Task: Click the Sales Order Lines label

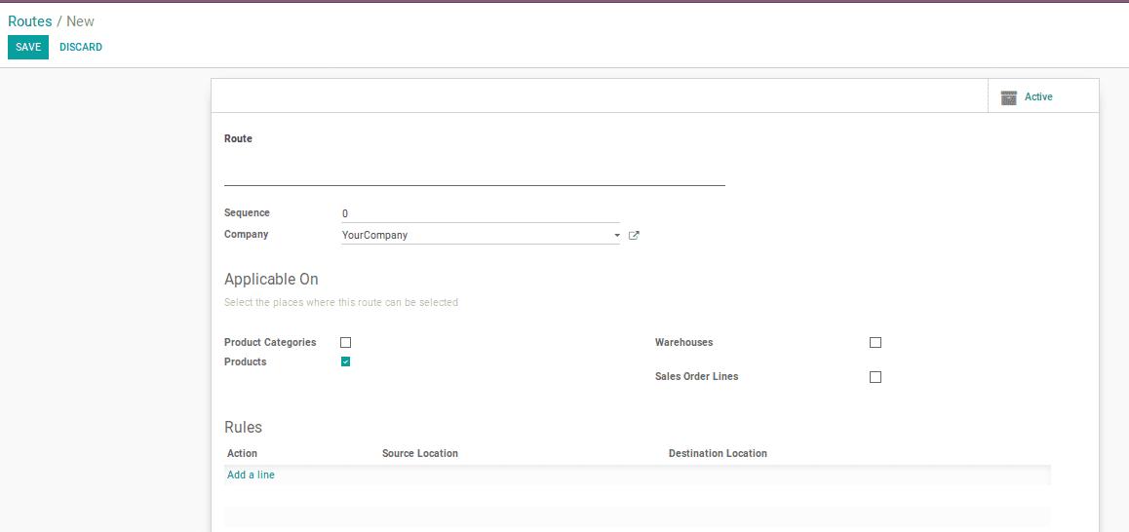Action: coord(696,376)
